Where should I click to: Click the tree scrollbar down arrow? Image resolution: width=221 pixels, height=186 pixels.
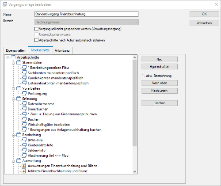[134, 171]
